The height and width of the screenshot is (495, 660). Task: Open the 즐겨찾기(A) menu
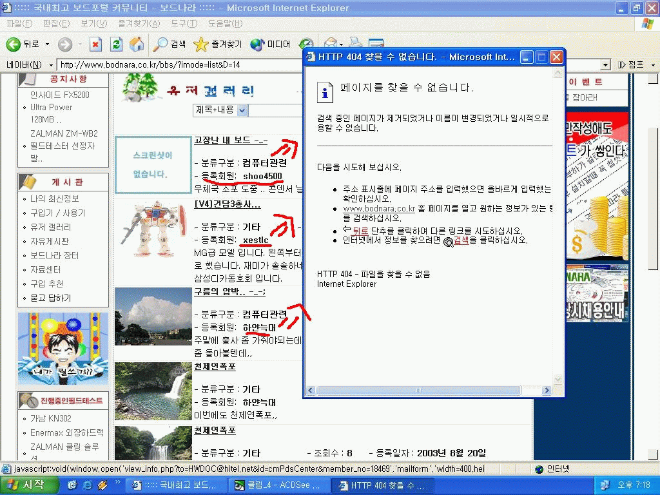tap(139, 24)
